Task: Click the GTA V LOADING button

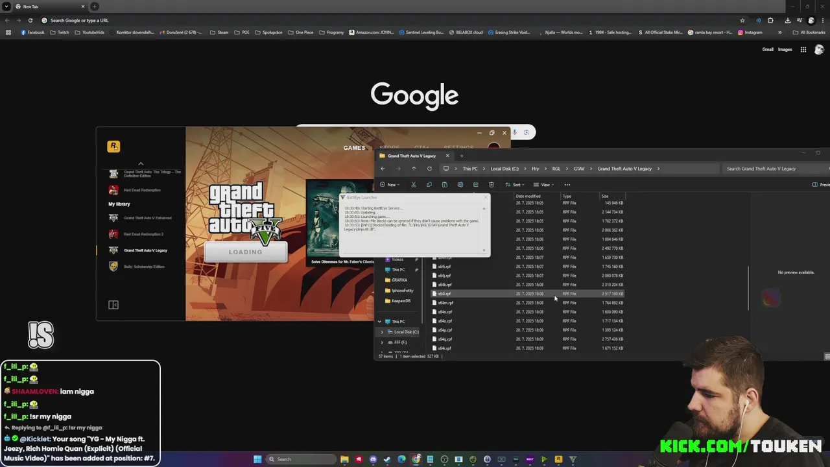Action: click(x=246, y=252)
